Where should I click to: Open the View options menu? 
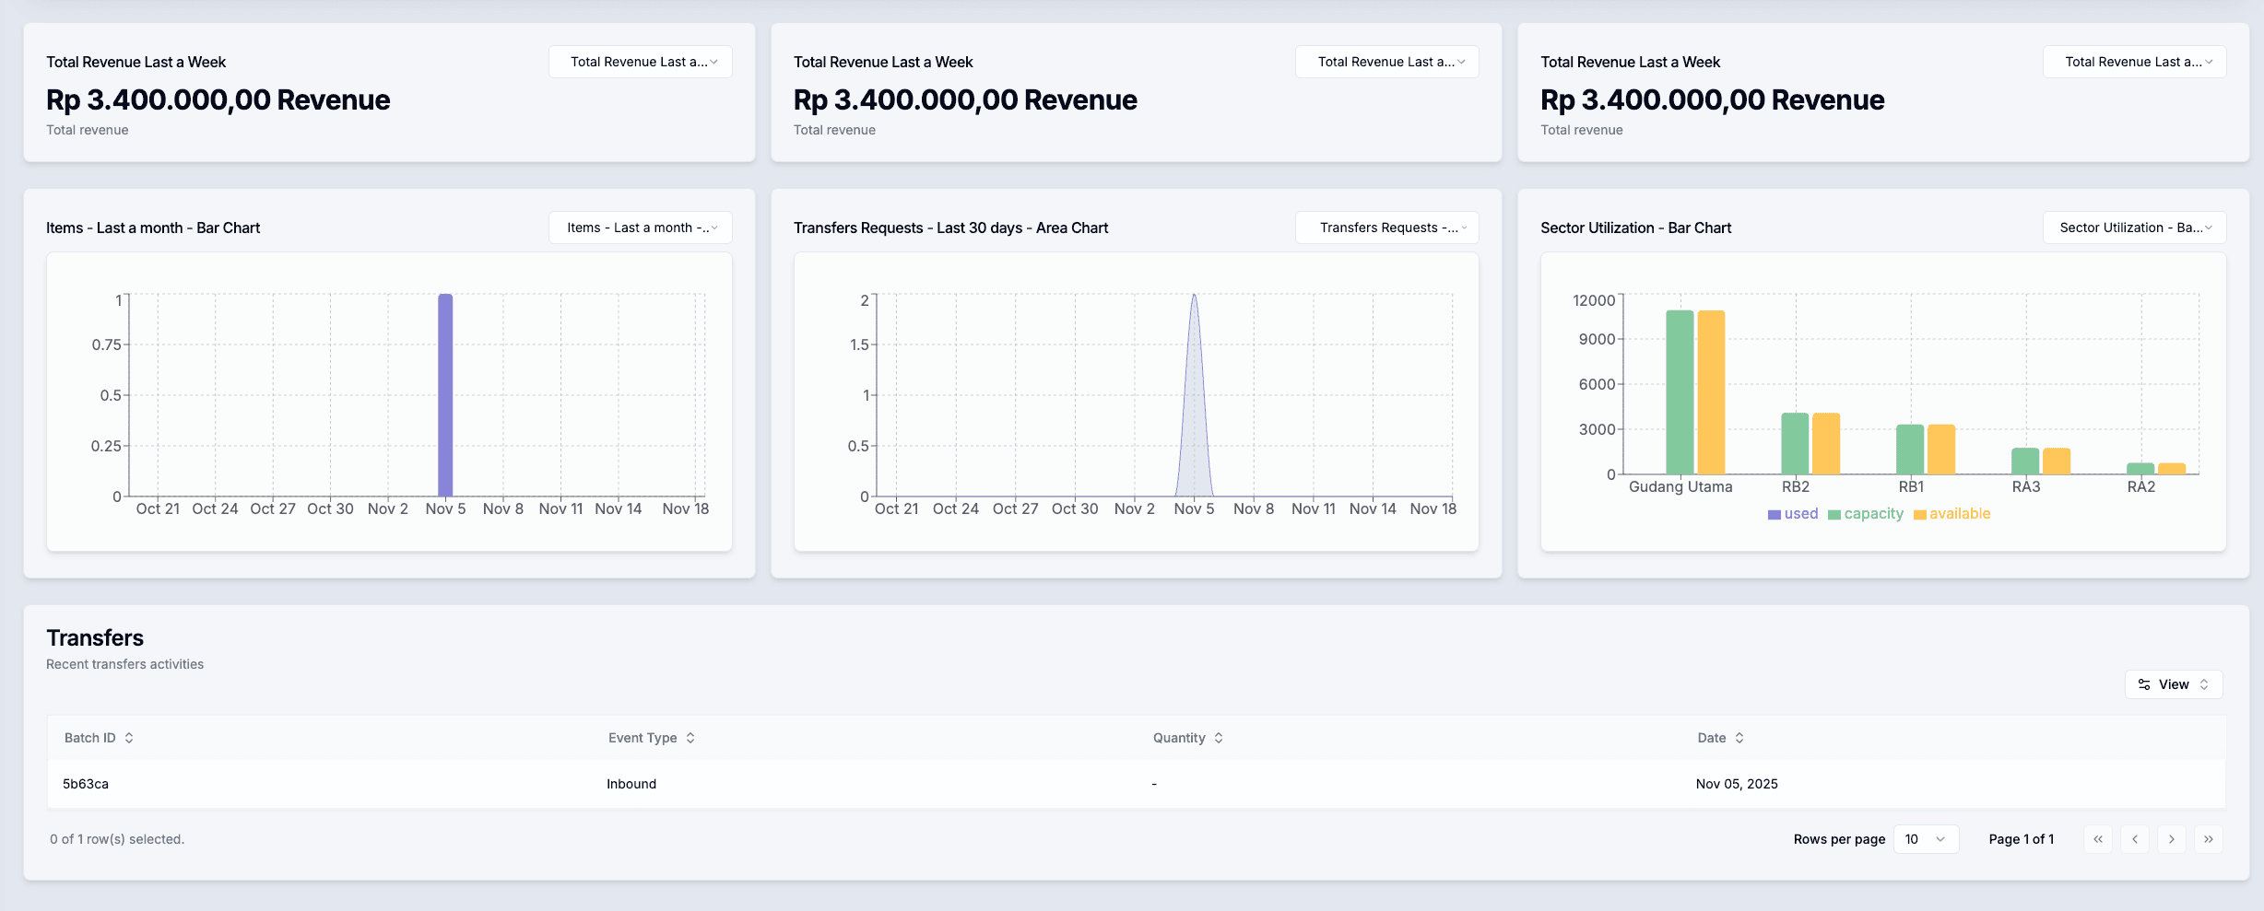[2173, 684]
